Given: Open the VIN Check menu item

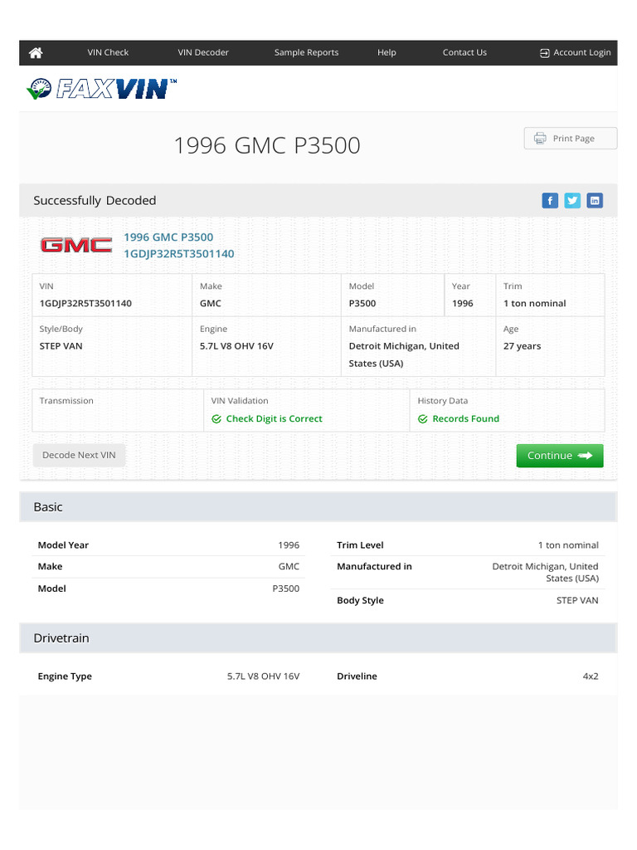Looking at the screenshot, I should point(108,52).
